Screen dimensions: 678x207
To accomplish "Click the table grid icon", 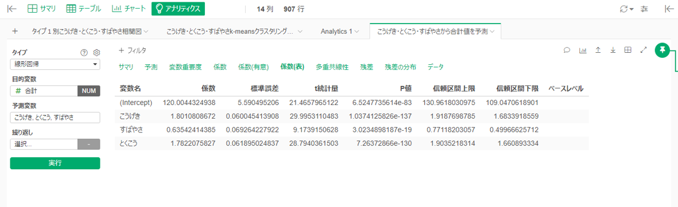I will click(628, 50).
